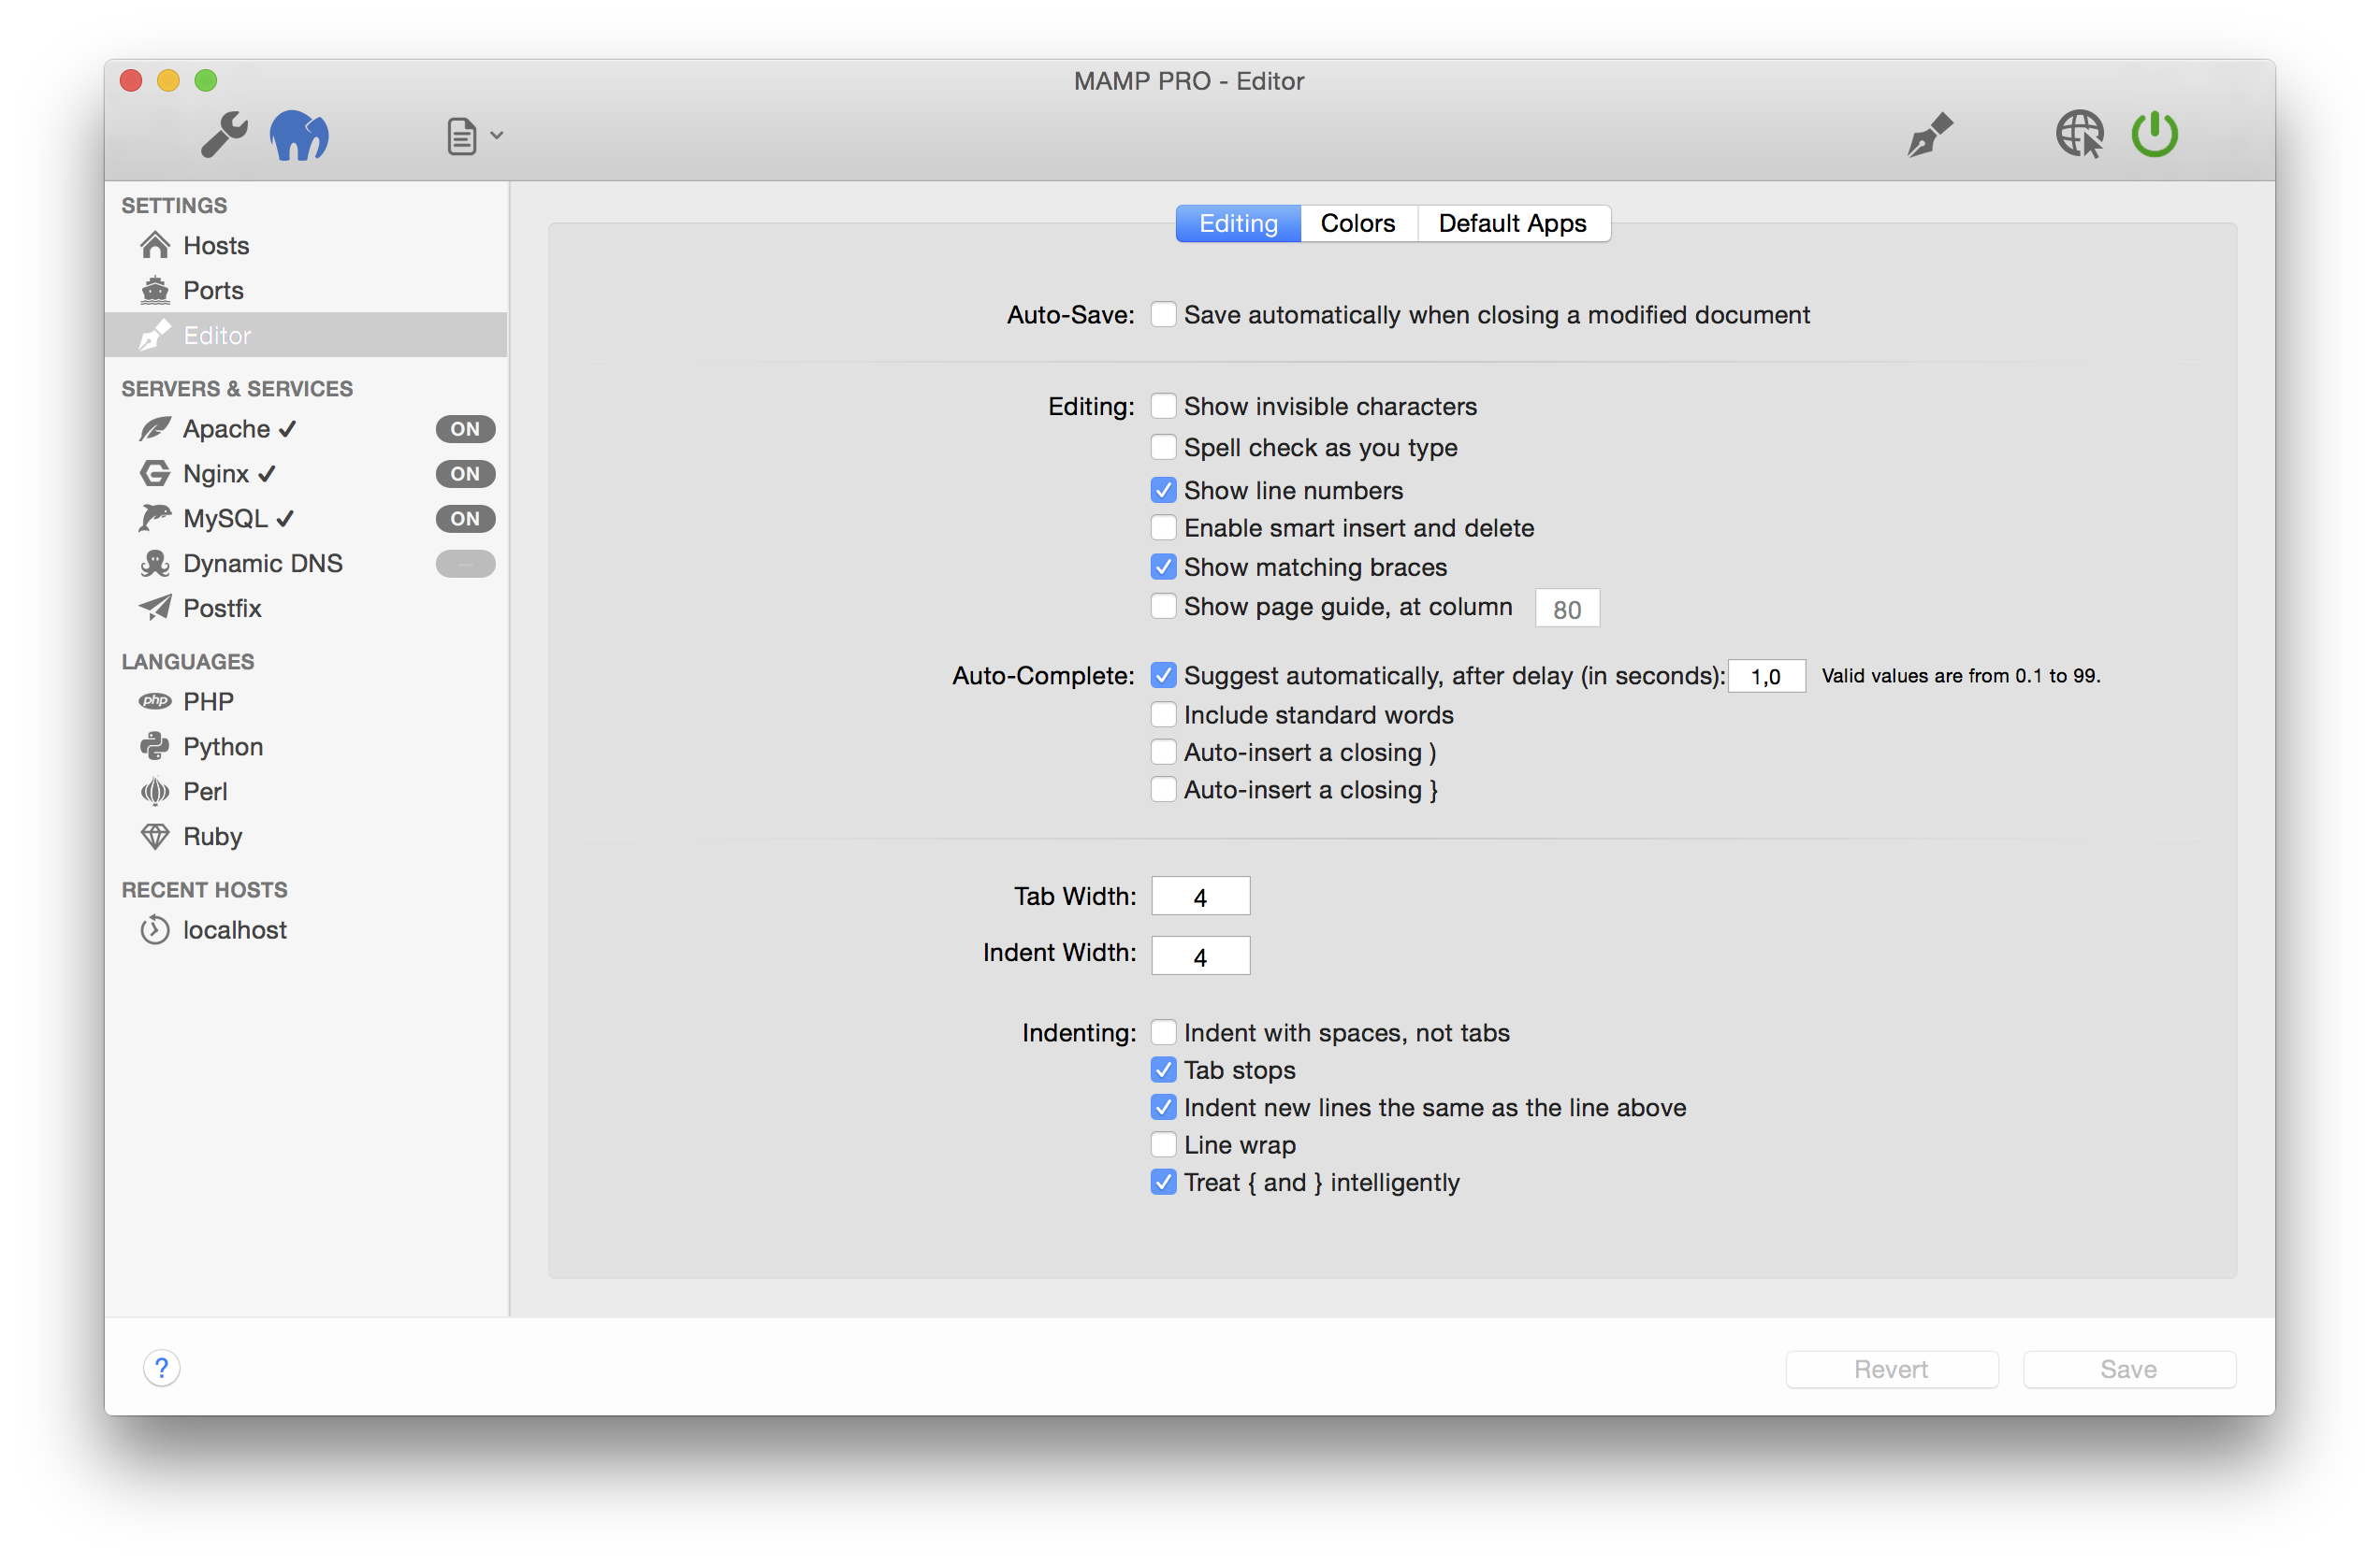Click the green power button icon

pyautogui.click(x=2155, y=134)
